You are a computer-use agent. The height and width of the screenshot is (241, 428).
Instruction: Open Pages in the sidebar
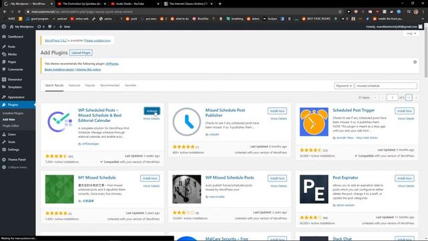click(12, 62)
